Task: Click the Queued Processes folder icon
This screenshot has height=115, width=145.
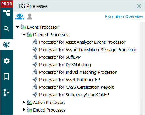Action: tap(29, 35)
